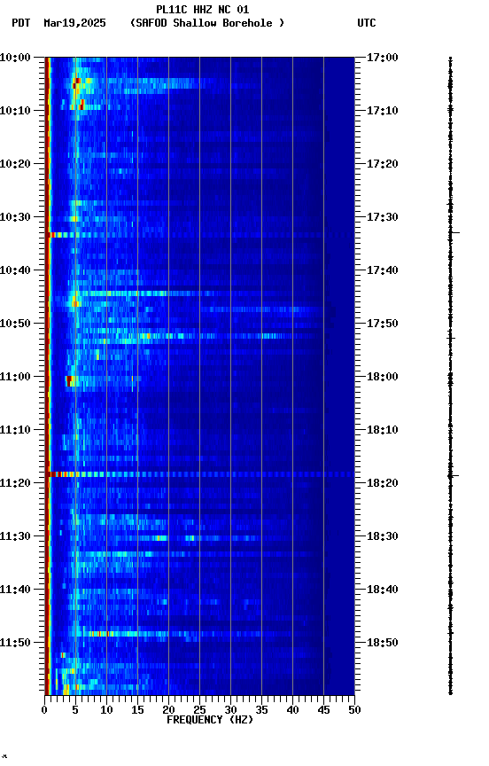
Task: Select the 18:50 UTC time label
Action: 383,643
